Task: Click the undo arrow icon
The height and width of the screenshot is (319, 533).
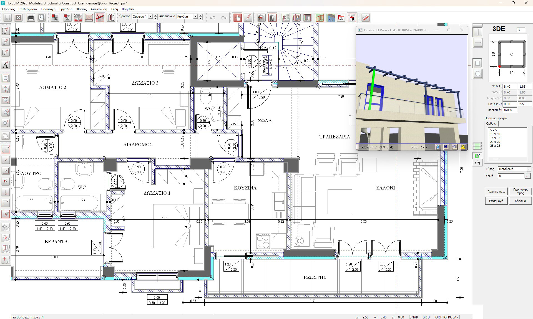Action: tap(213, 18)
